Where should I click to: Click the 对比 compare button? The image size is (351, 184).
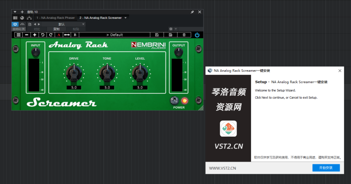click(x=37, y=29)
